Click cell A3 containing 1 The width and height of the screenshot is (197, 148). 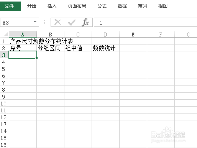point(23,55)
